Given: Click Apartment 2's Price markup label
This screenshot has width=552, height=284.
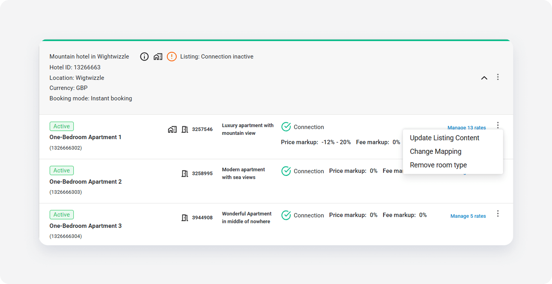Looking at the screenshot, I should point(348,171).
